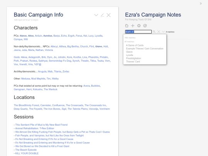Open the Big Bertha NPC link

click(x=73, y=47)
